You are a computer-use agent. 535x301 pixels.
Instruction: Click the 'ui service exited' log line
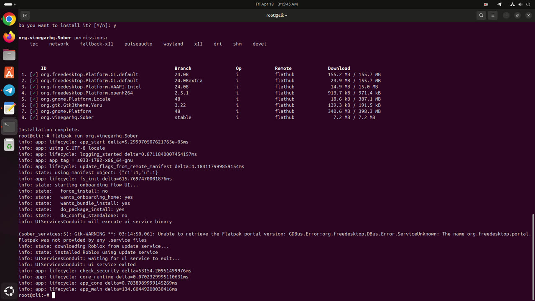(77, 265)
